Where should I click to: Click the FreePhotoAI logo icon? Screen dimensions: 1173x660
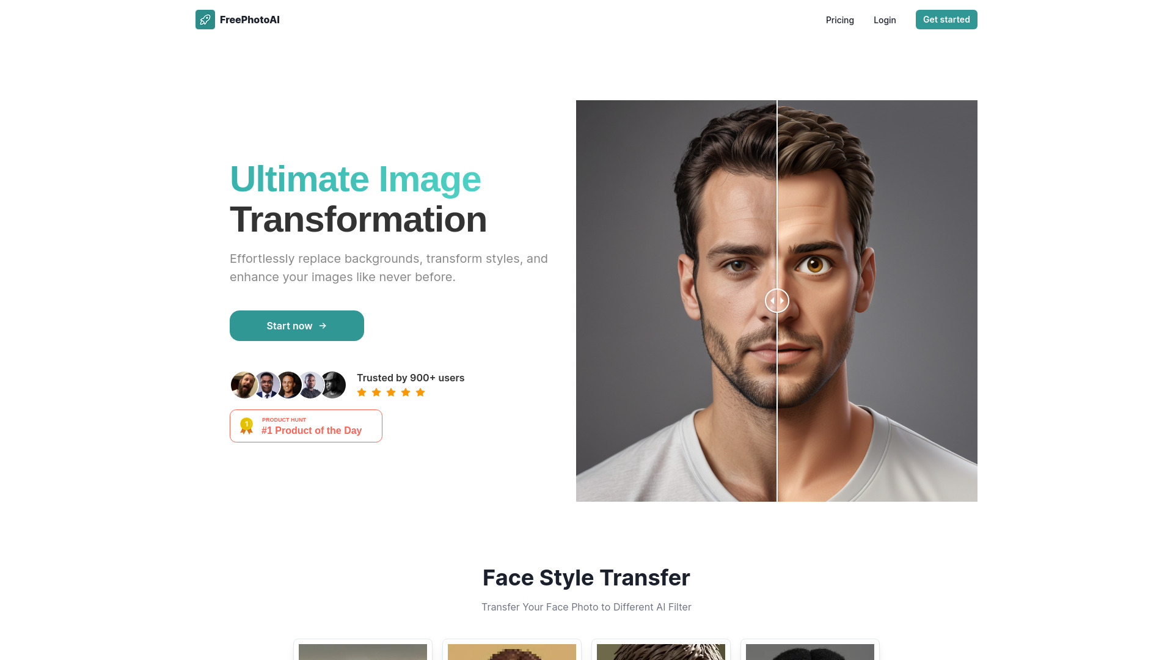click(x=204, y=20)
